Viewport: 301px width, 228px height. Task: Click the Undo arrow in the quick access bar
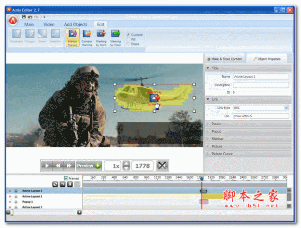(x=30, y=17)
